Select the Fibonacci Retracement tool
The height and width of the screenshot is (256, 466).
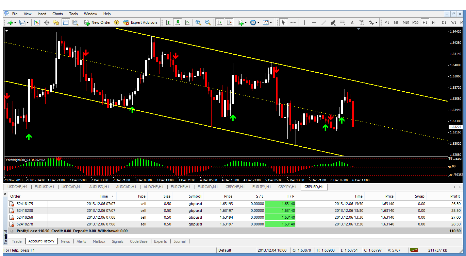(343, 22)
